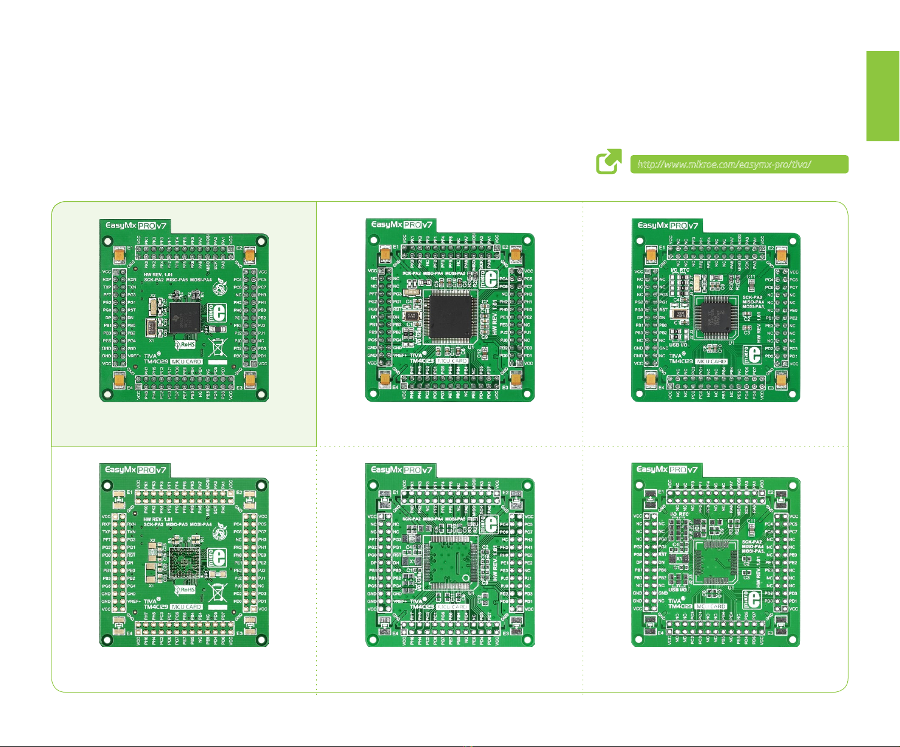Image resolution: width=900 pixels, height=747 pixels.
Task: Click the green external-link arrow icon
Action: [x=609, y=162]
